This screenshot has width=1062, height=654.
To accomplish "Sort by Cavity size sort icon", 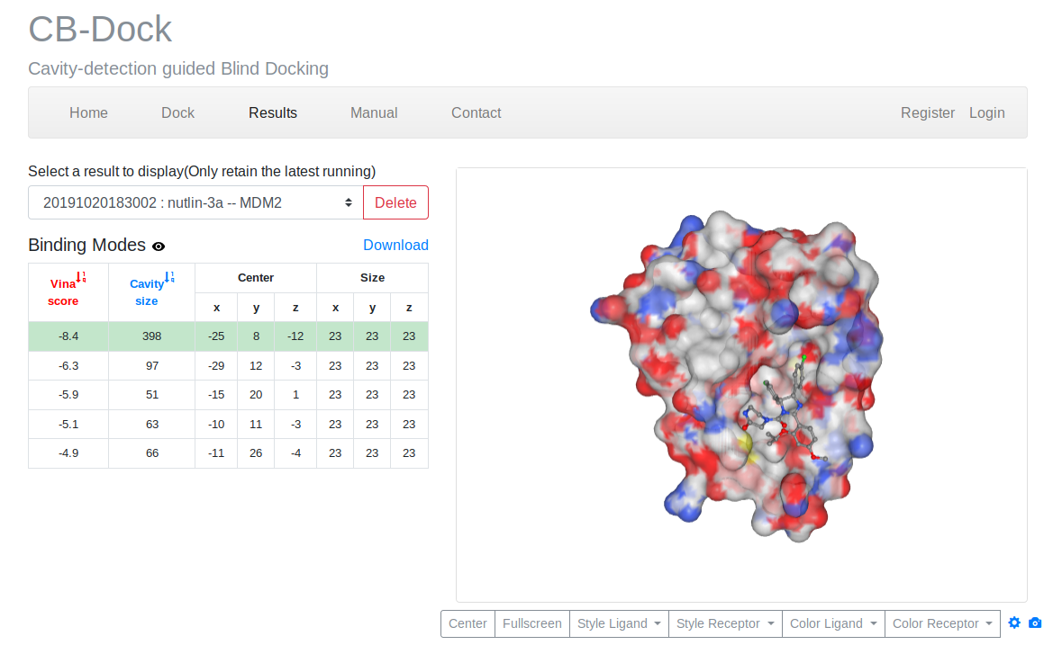I will click(x=169, y=278).
